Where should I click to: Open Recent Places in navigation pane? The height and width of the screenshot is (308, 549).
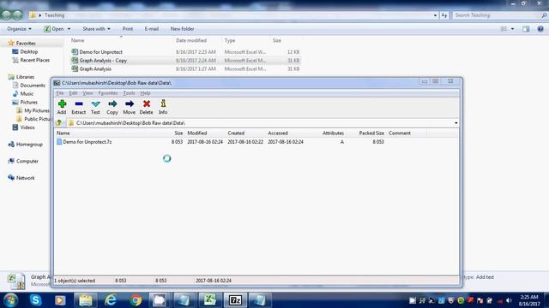pos(34,60)
